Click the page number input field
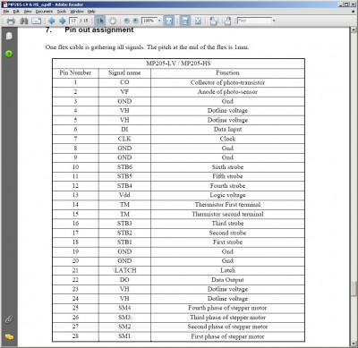 coord(73,21)
